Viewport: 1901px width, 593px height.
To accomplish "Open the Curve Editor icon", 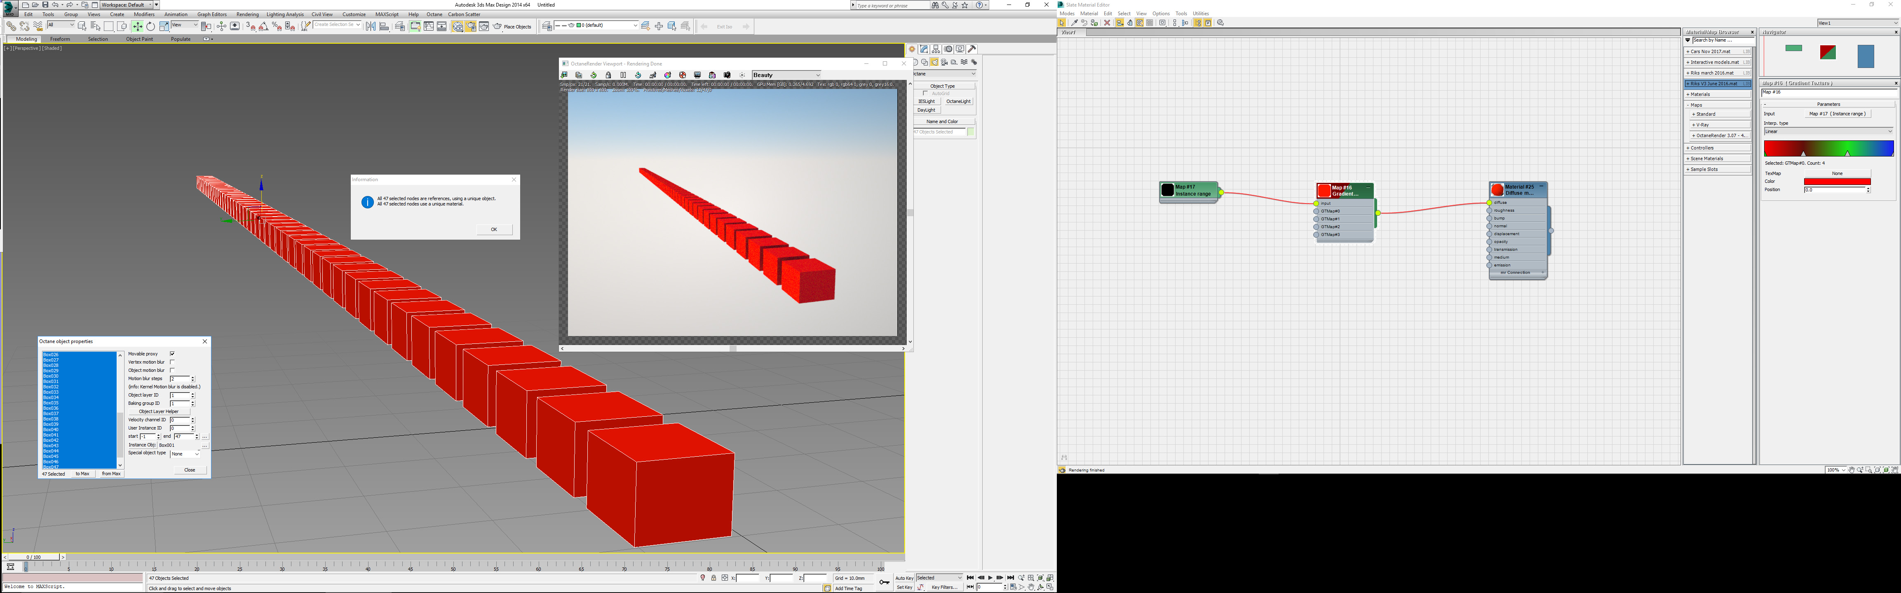I will coord(429,26).
